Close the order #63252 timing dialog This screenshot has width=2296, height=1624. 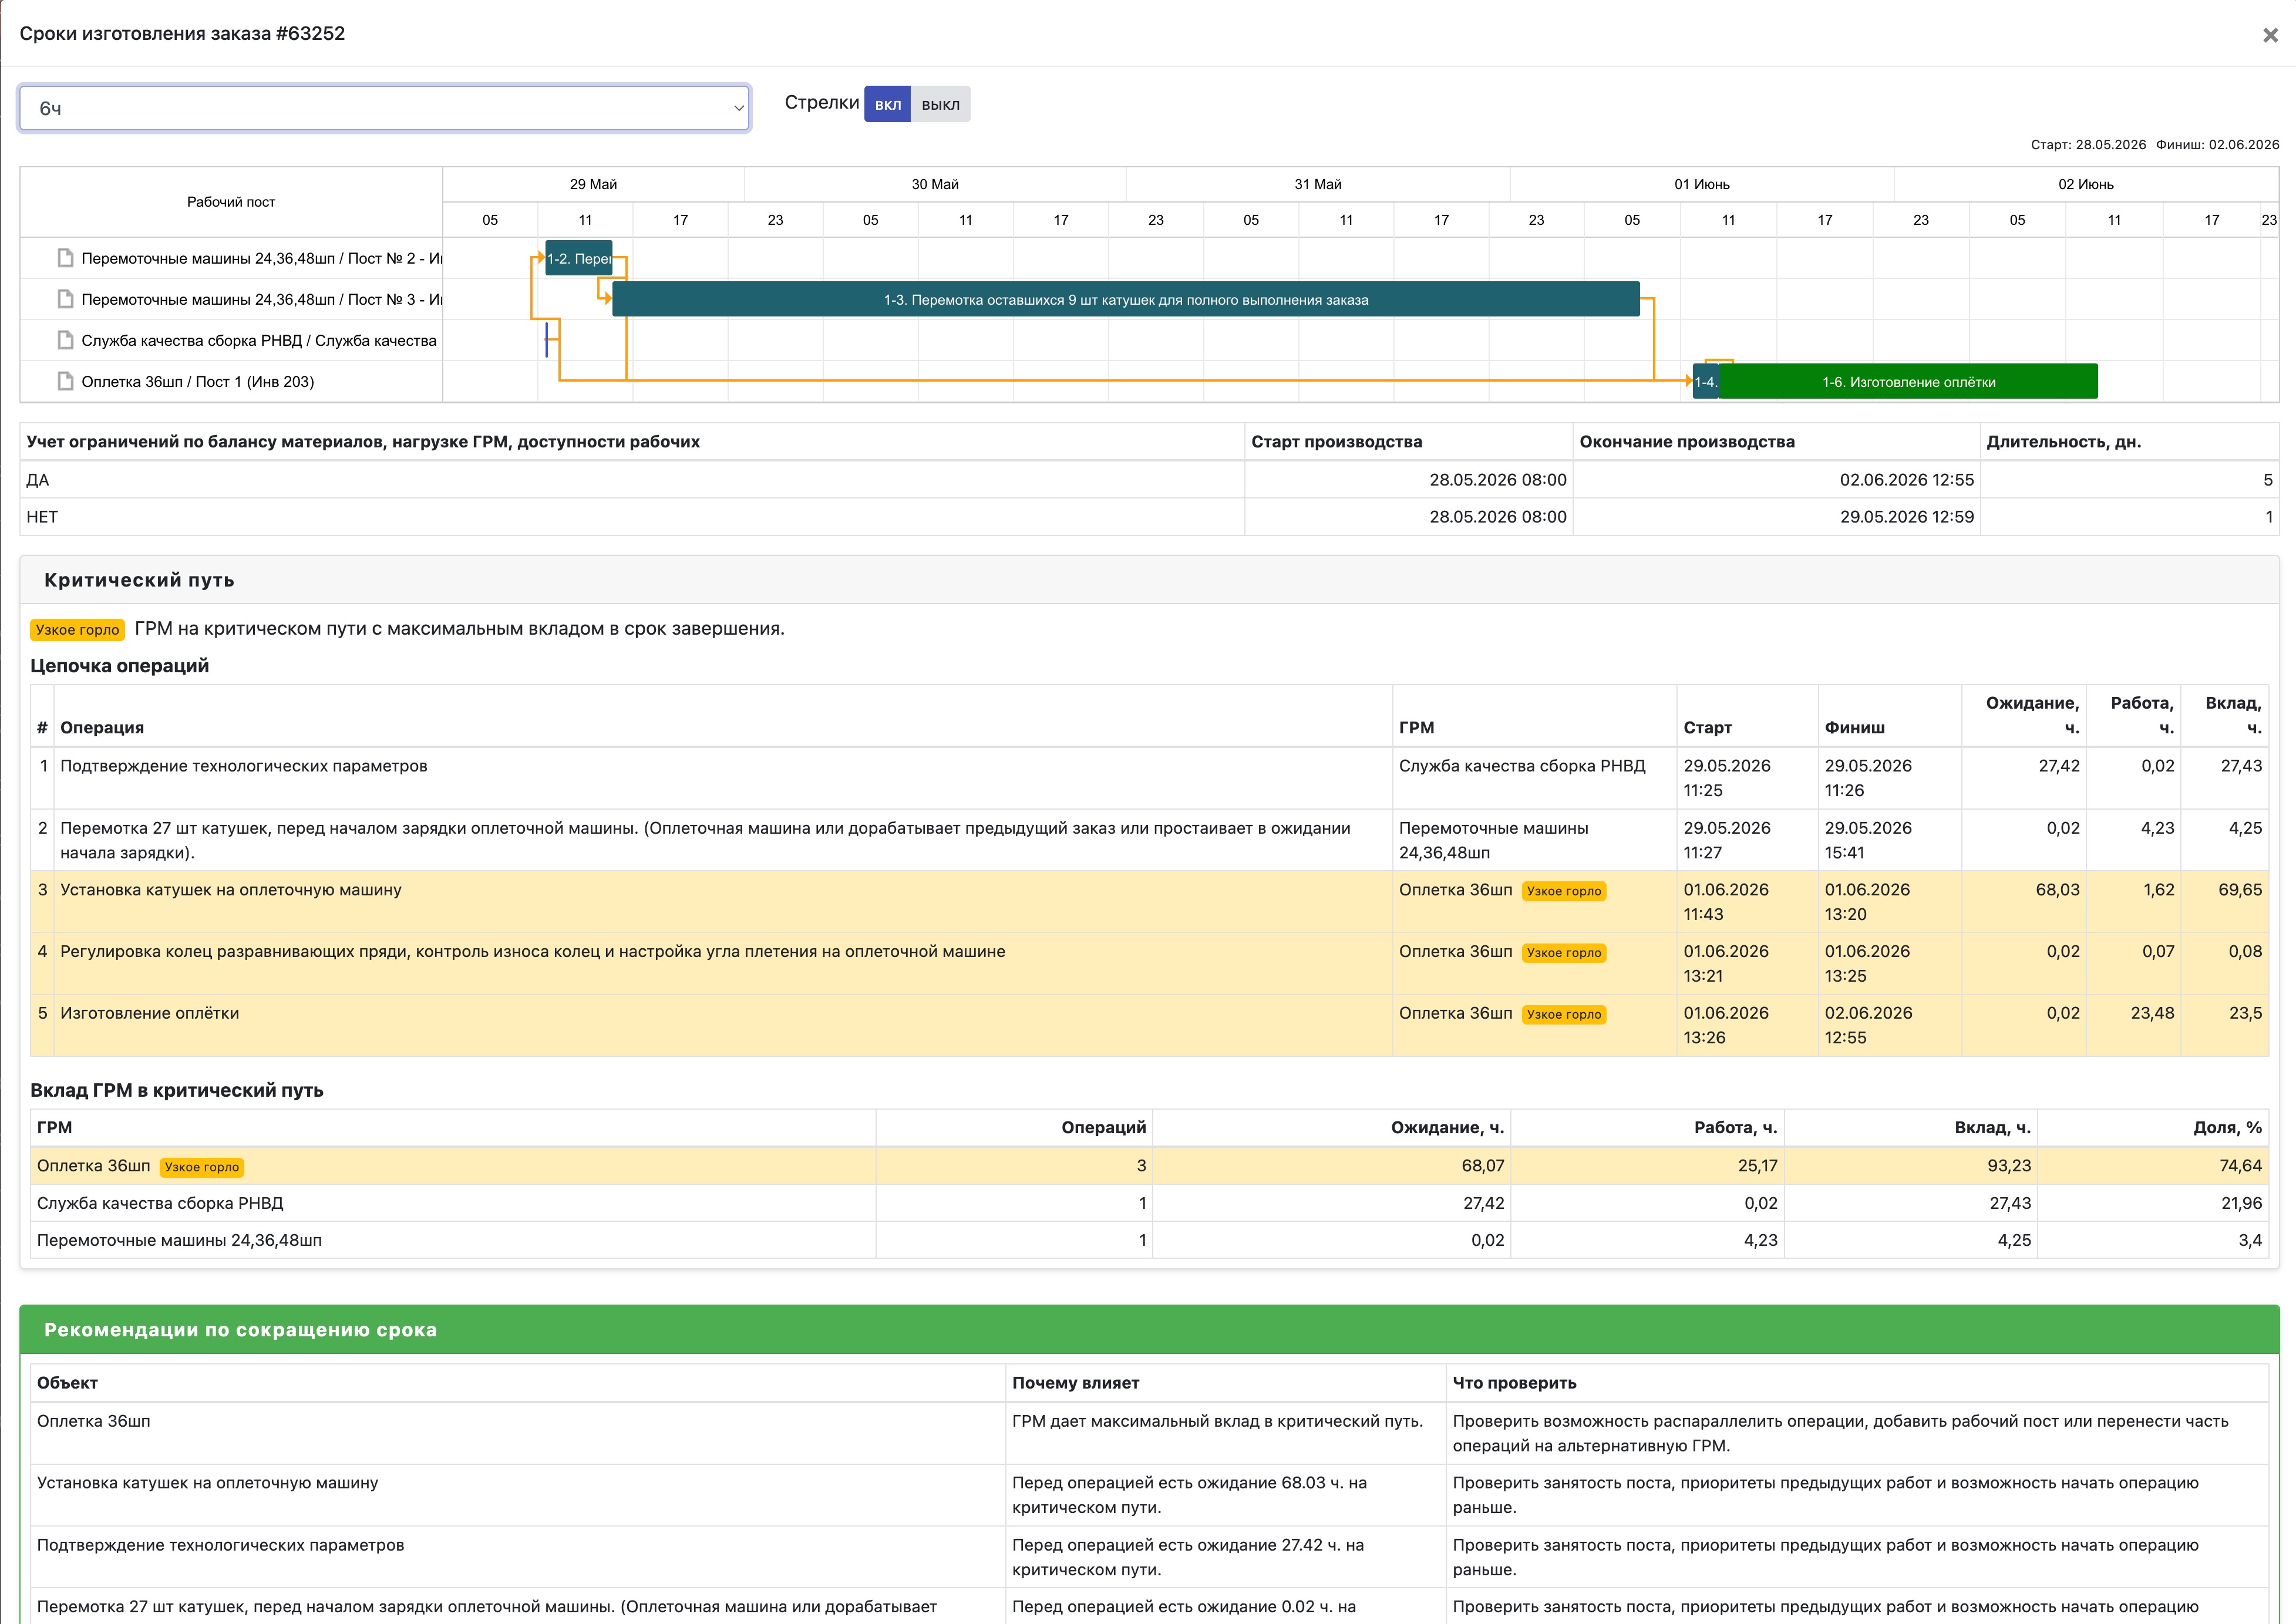[x=2270, y=35]
